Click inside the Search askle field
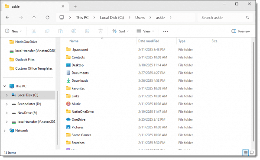This screenshot has width=260, height=160. coord(222,18)
